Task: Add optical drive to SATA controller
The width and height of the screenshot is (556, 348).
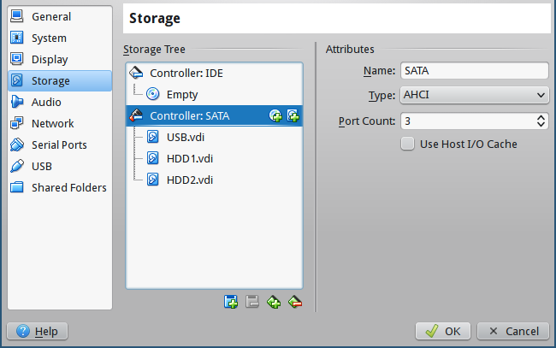Action: [x=275, y=116]
